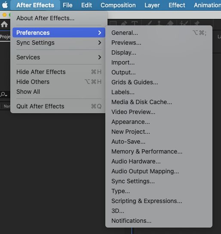Expand the Preferences submenu
Viewport: 221px width, 234px height.
point(59,33)
